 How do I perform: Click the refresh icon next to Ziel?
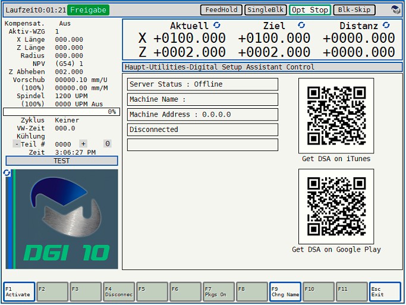(301, 25)
